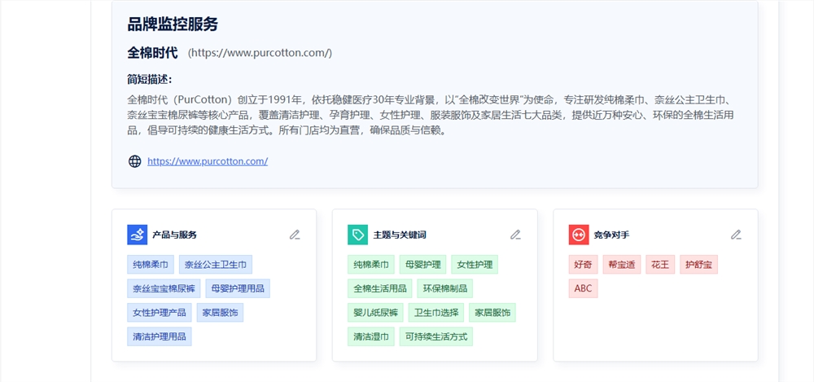Click the 全棉时代 brand name
The width and height of the screenshot is (814, 382).
[153, 53]
